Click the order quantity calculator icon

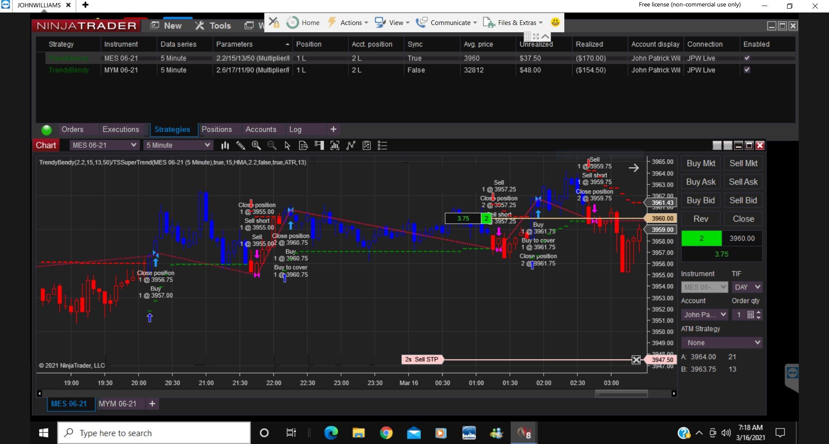(750, 315)
